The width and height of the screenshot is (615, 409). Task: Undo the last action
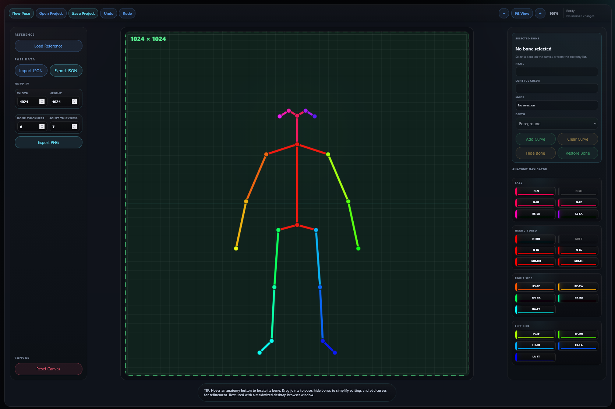tap(109, 13)
